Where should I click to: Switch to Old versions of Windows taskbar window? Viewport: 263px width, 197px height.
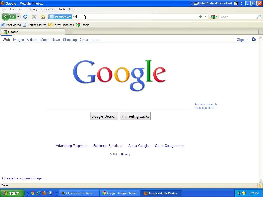pyautogui.click(x=79, y=193)
